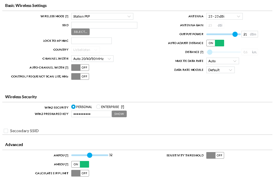Open help icon next to Wireless Mode
279x180 pixels.
coord(67,16)
